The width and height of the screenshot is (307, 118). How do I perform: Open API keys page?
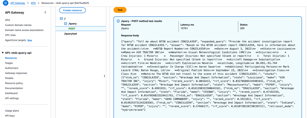[10, 116]
